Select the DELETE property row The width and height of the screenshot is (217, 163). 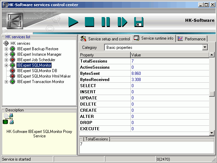click(144, 104)
